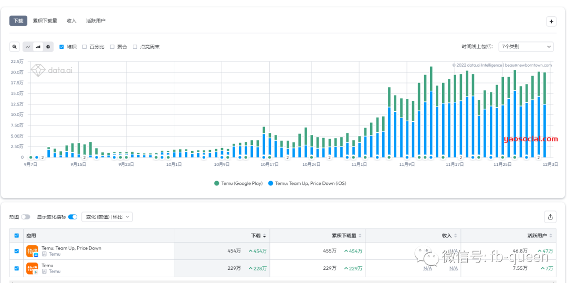Toggle the 堆积 stacked checkbox
The height and width of the screenshot is (283, 567).
click(61, 47)
